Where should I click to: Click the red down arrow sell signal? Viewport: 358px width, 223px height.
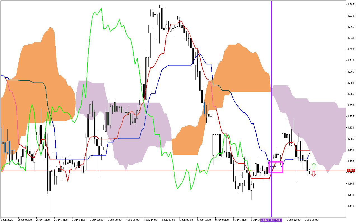[x=314, y=174]
